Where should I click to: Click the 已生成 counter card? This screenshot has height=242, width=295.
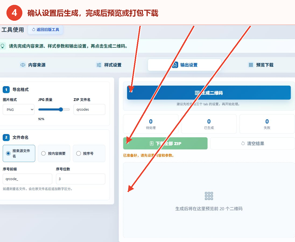click(209, 124)
